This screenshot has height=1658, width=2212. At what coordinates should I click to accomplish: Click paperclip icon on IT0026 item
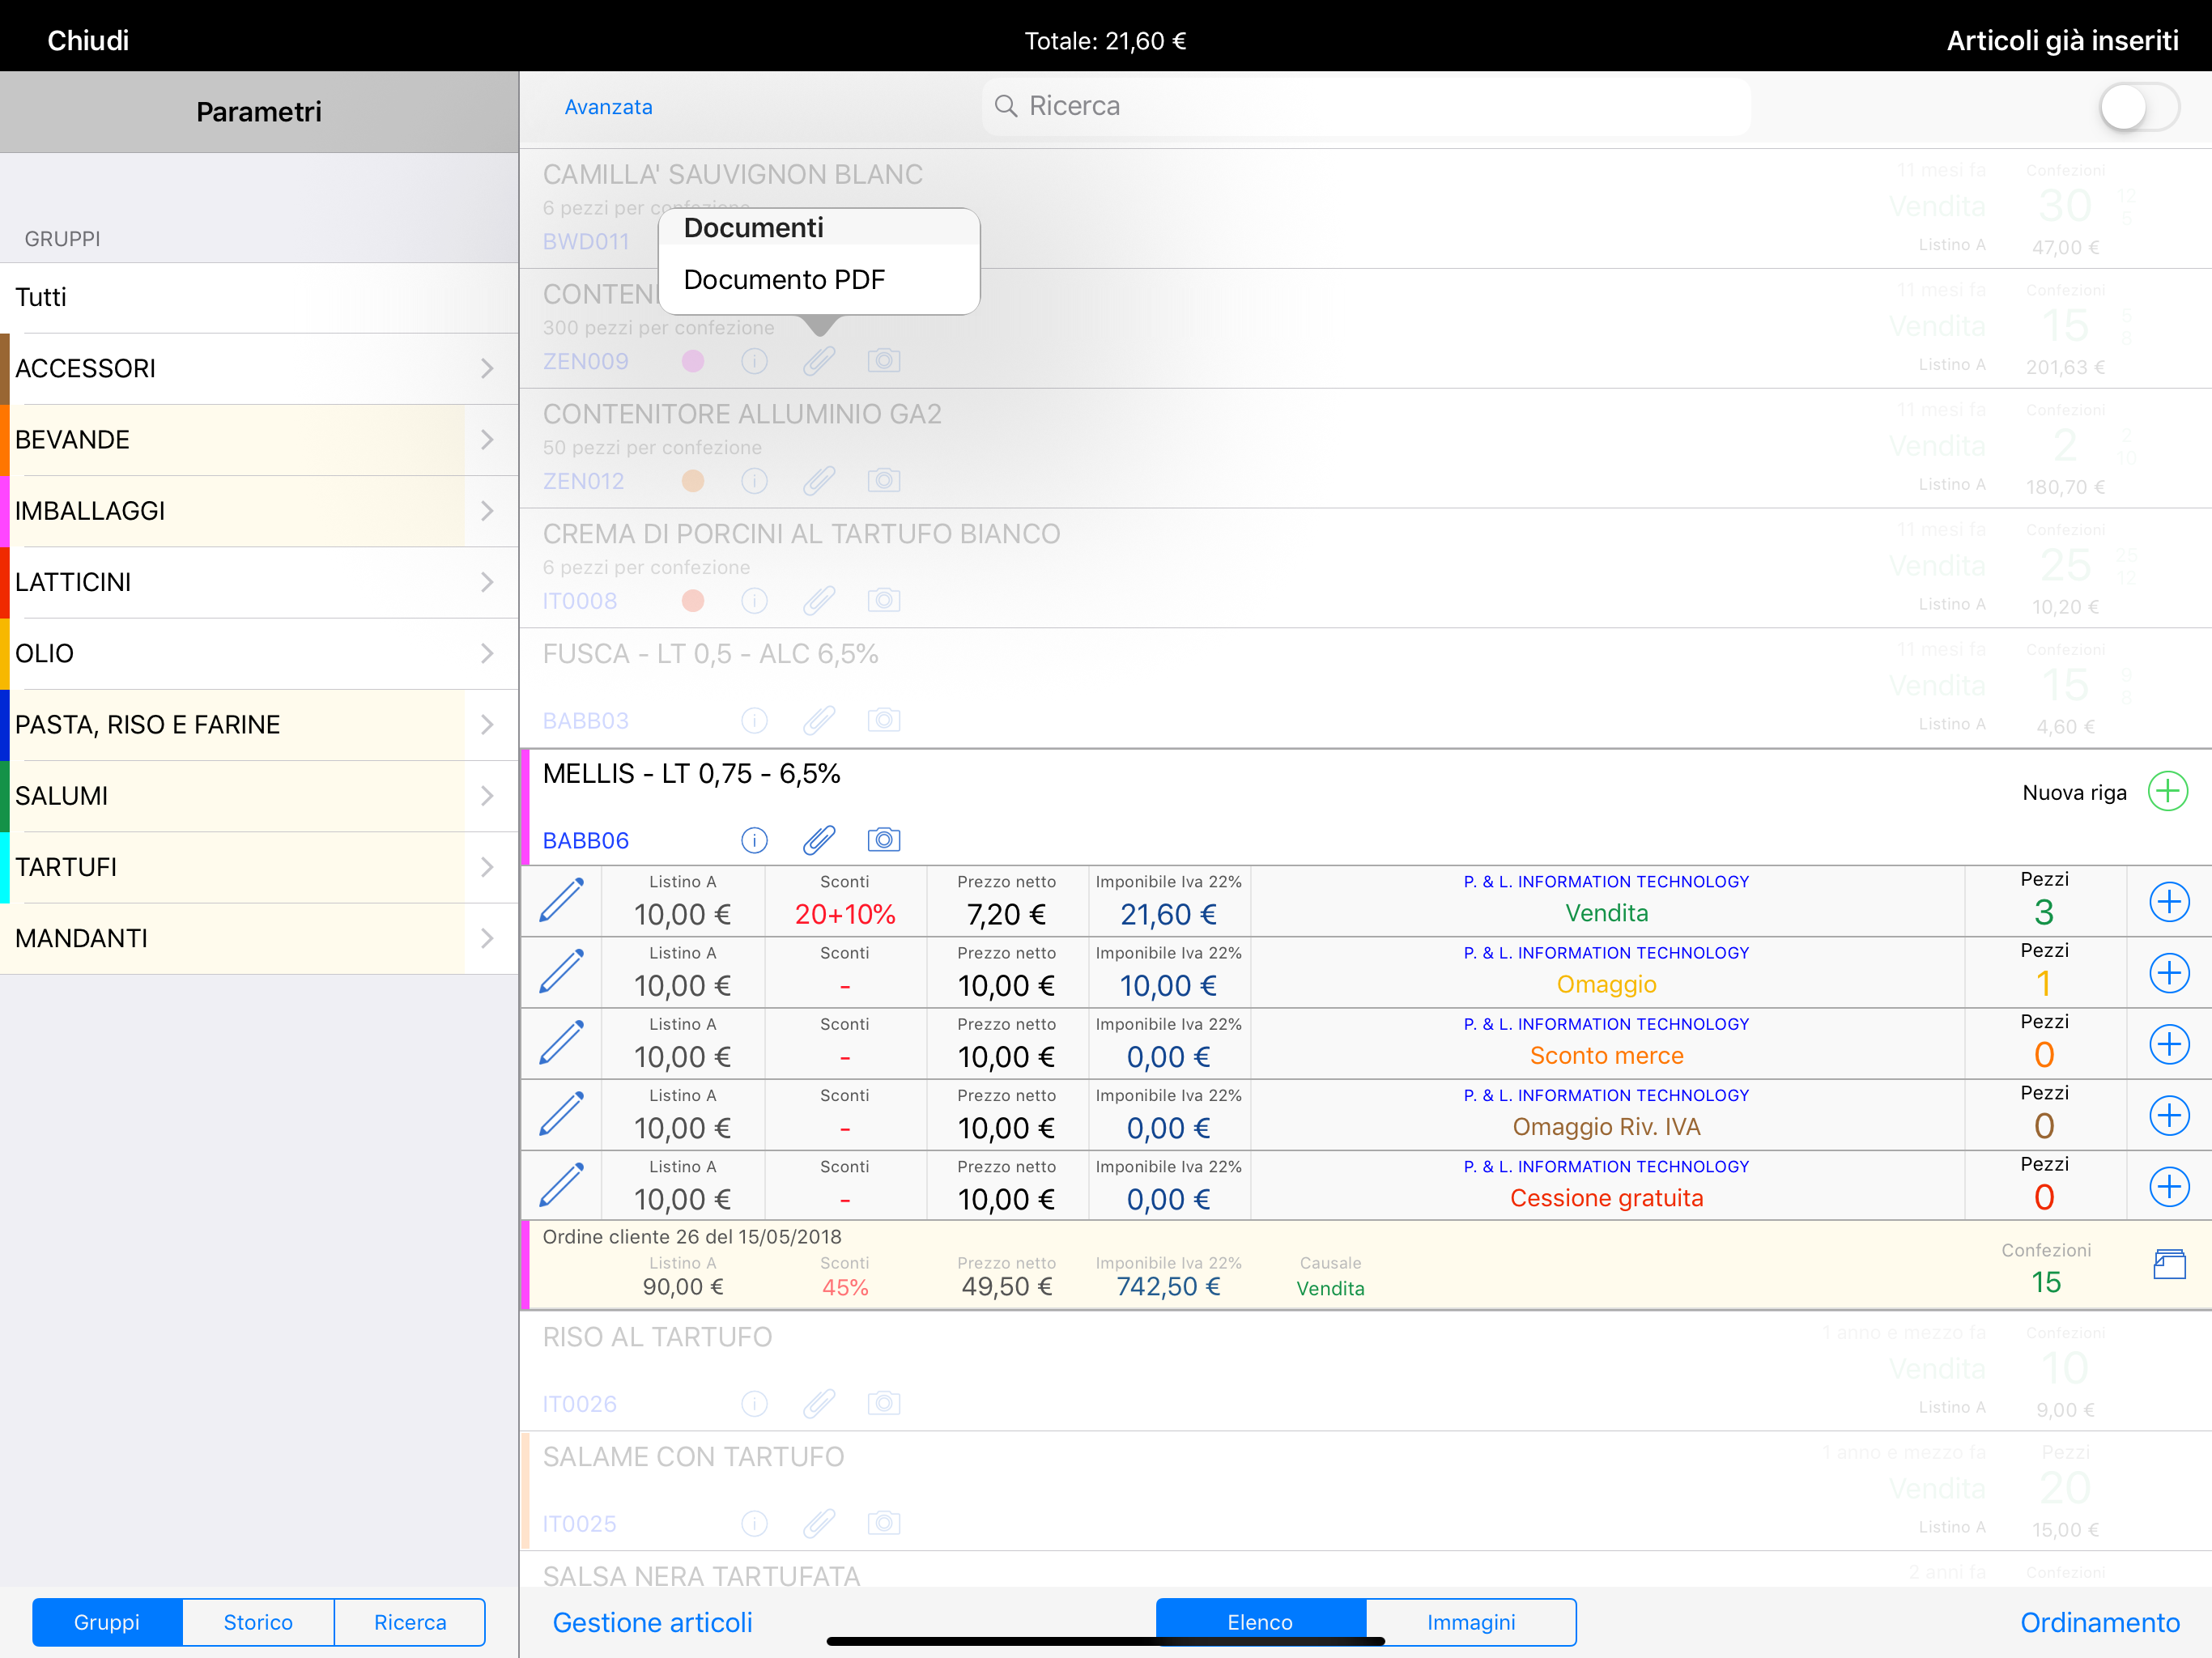click(819, 1404)
